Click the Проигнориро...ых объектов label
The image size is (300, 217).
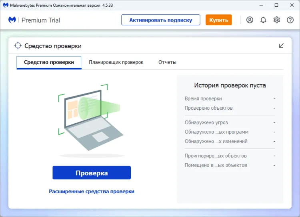point(216,156)
